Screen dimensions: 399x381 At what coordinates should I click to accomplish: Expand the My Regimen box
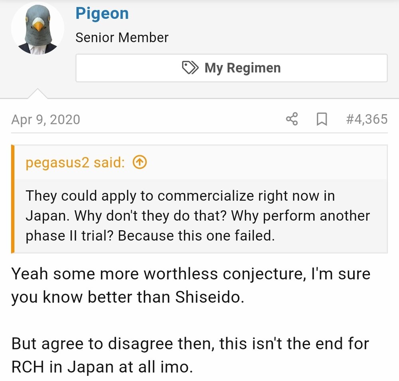coord(231,68)
